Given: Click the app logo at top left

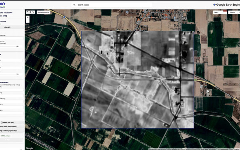Looking at the screenshot, I should [2, 4].
